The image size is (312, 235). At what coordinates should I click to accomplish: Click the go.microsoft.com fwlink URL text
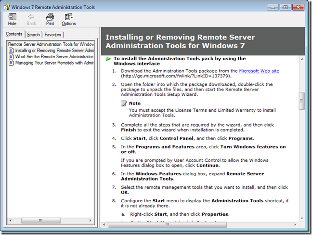point(176,76)
